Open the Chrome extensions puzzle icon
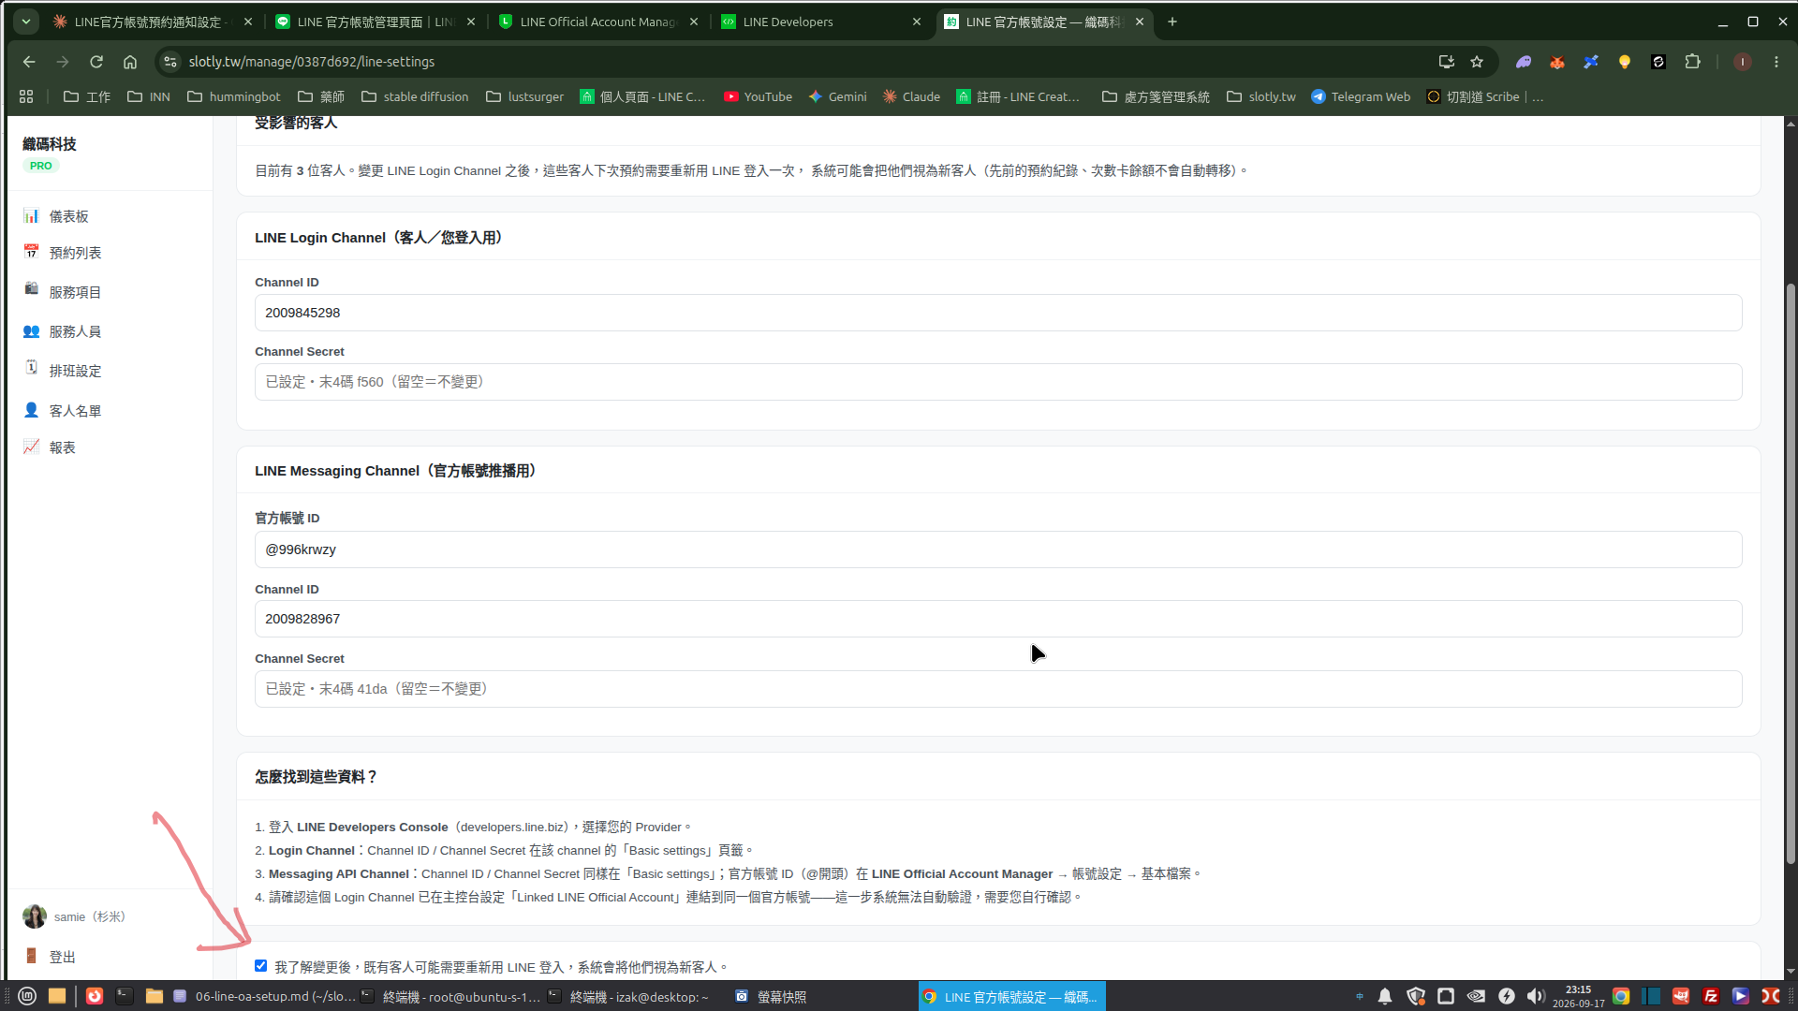The image size is (1798, 1011). pyautogui.click(x=1692, y=62)
